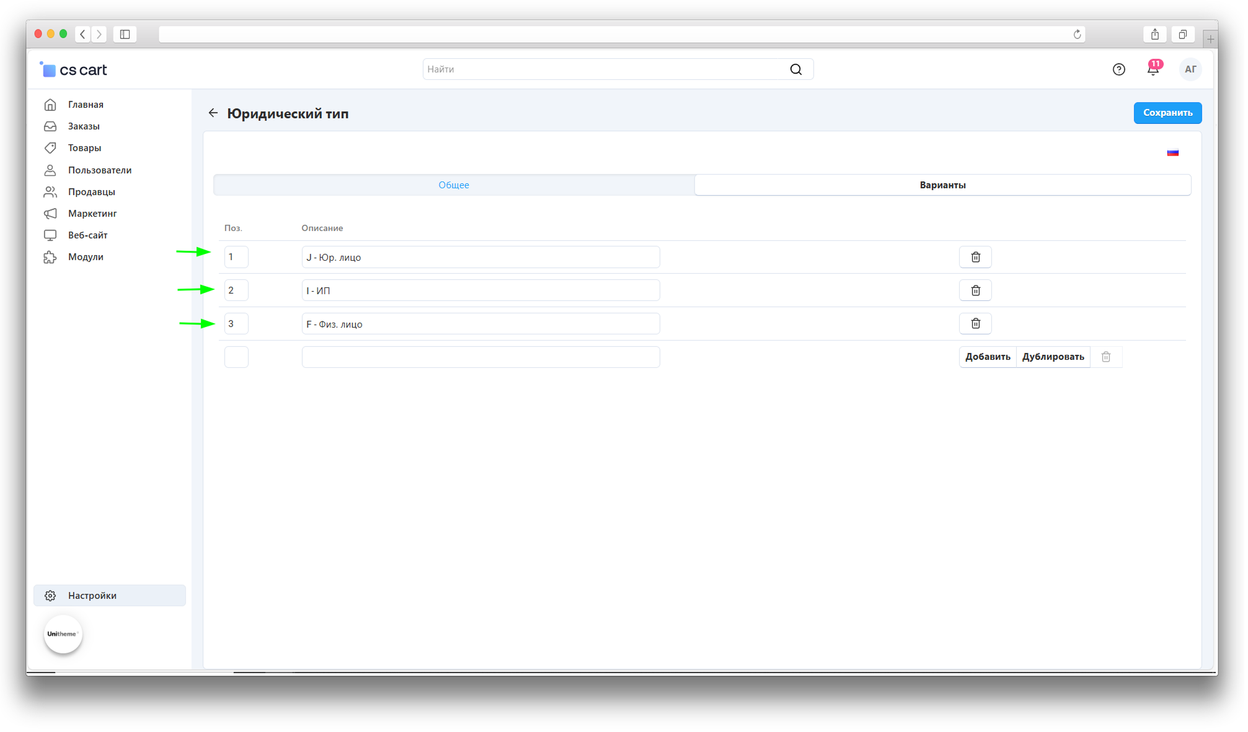Click the Дублировать button

(1052, 357)
